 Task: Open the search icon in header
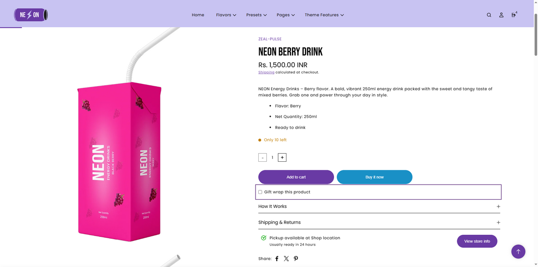[489, 15]
